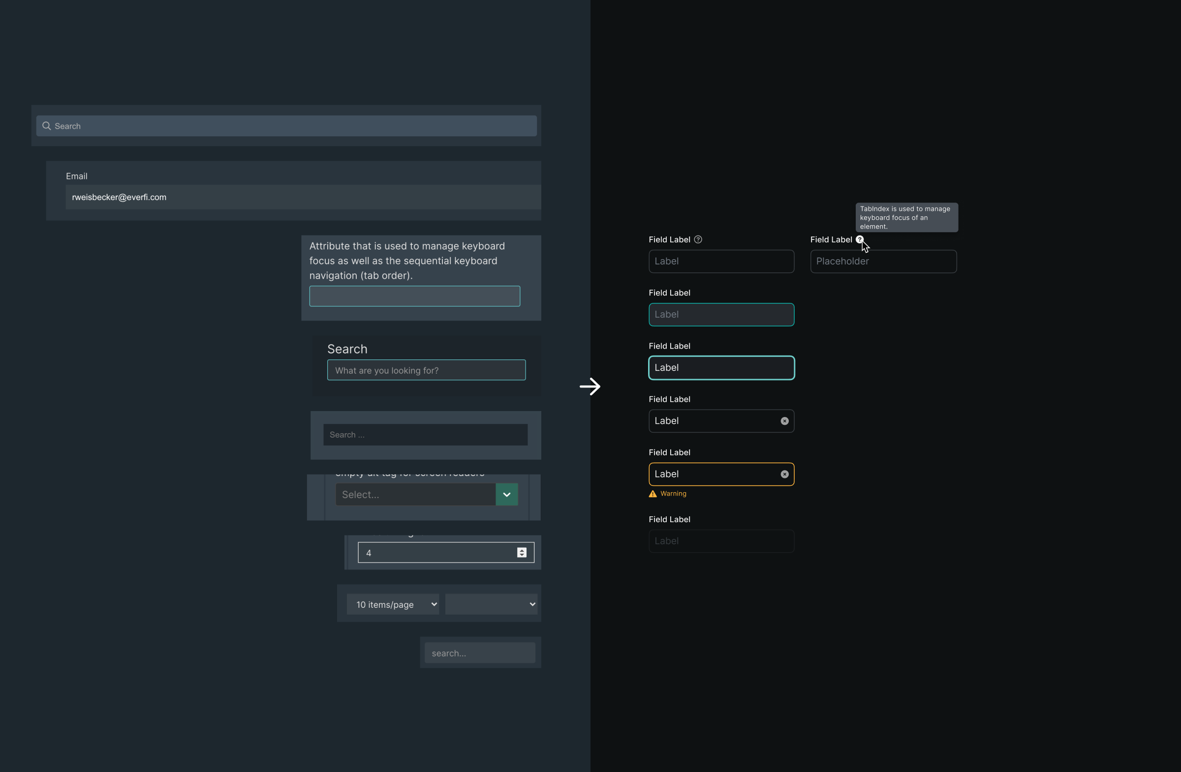Click the focused teal Label input

(721, 367)
